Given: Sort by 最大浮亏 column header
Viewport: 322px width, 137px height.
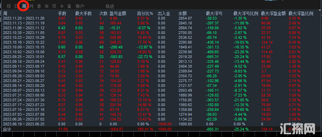Looking at the screenshot, I should (x=214, y=13).
